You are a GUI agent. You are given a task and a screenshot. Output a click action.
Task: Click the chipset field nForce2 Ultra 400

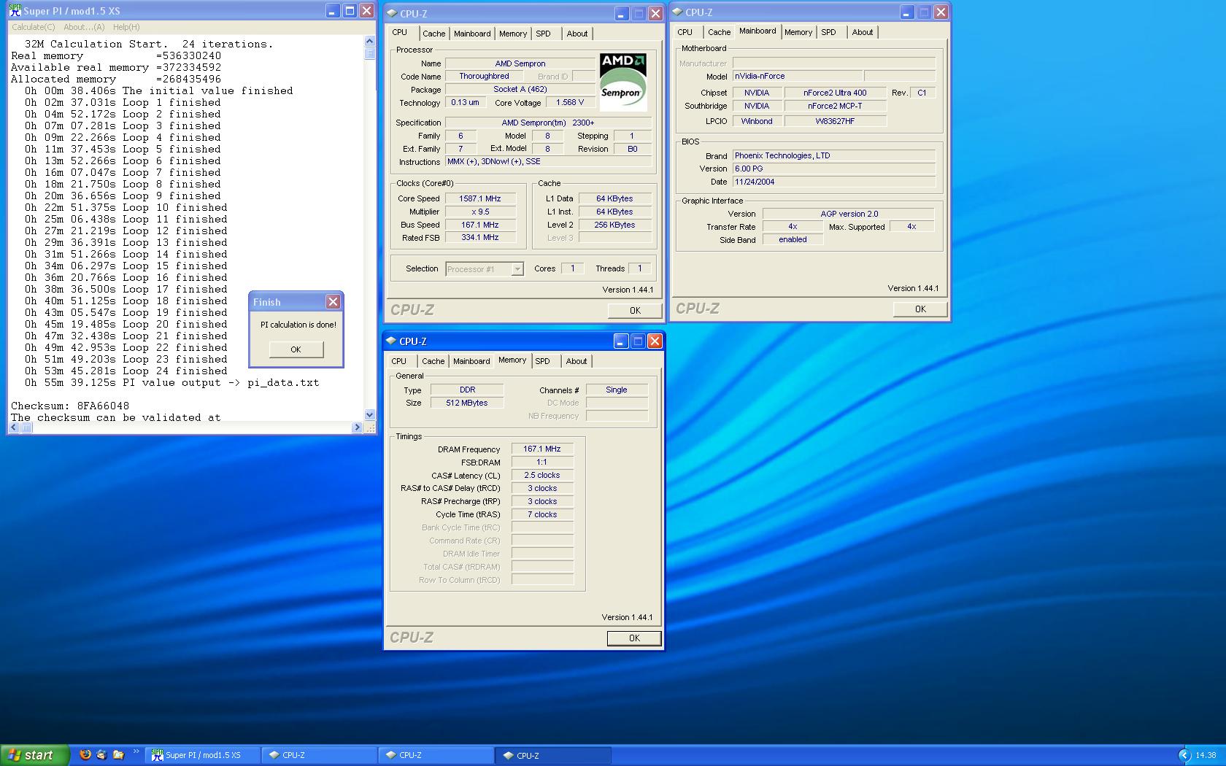coord(835,93)
